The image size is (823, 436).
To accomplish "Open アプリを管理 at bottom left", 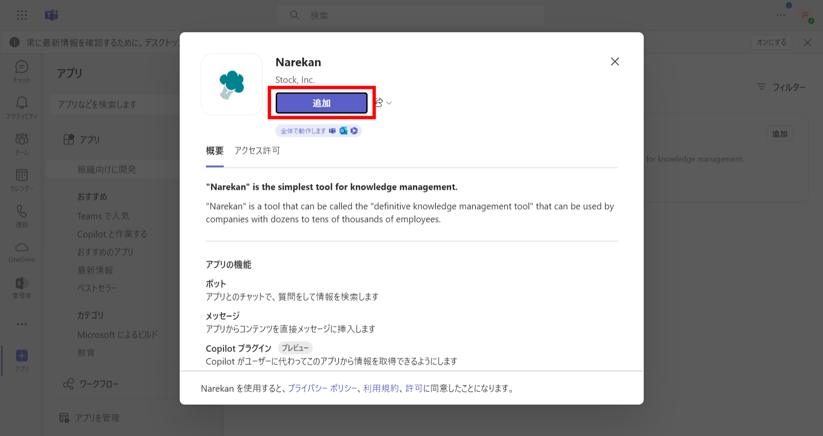I will 90,418.
